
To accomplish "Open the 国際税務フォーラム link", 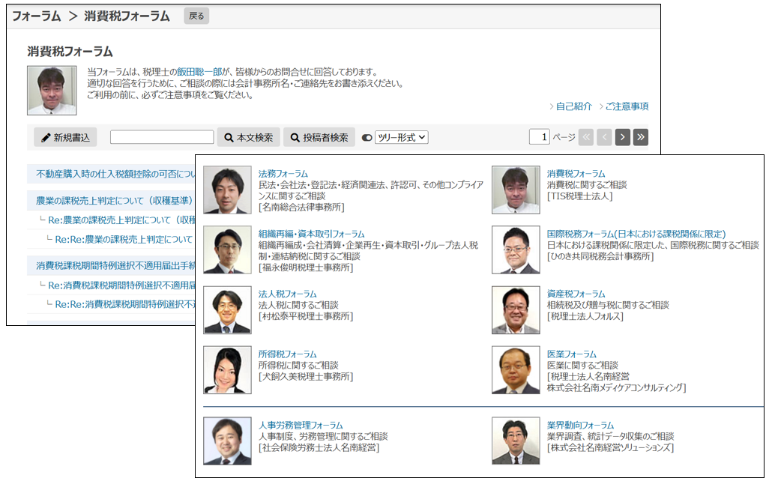I will (x=636, y=234).
